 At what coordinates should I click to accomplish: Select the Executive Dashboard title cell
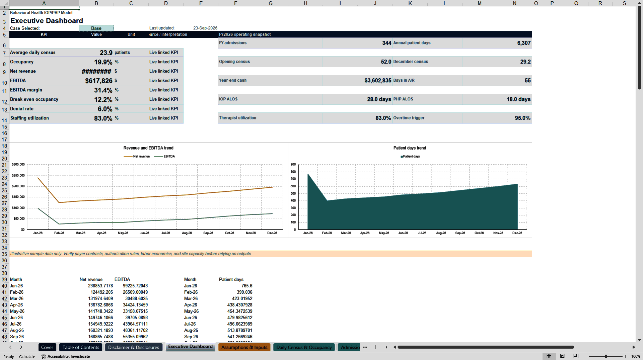(47, 21)
